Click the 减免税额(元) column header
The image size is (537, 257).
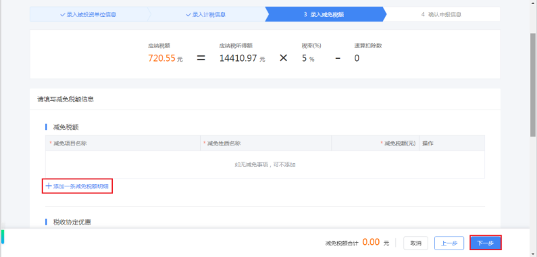[x=375, y=143]
